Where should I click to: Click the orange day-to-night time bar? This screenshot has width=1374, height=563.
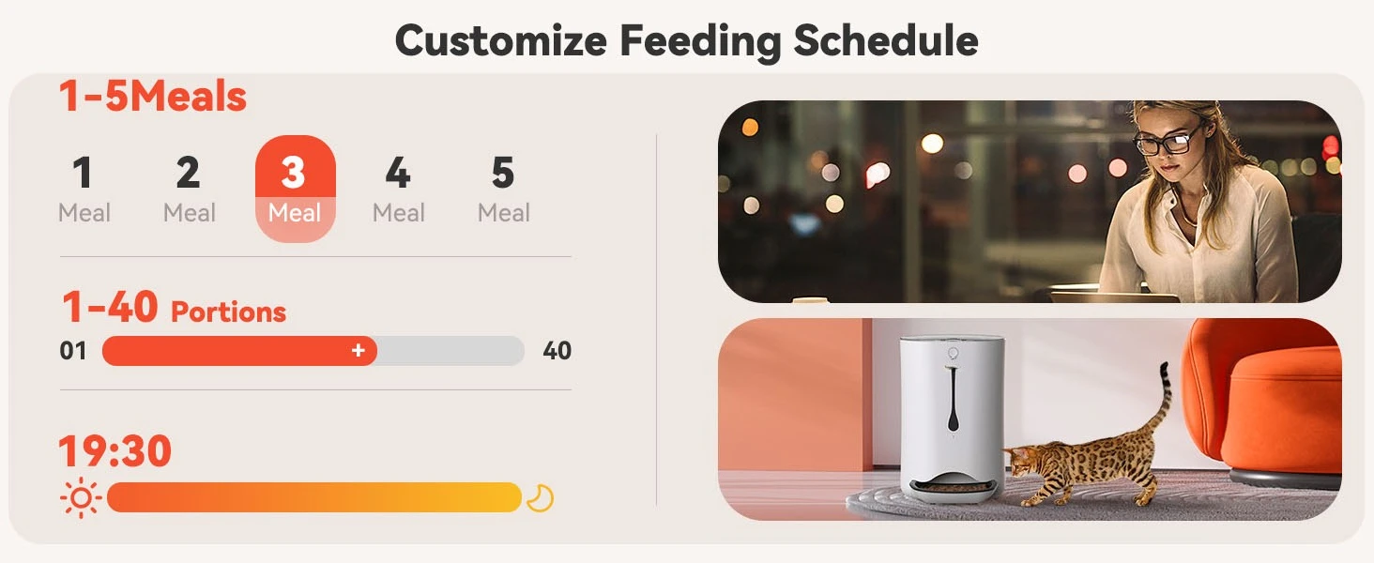point(314,497)
